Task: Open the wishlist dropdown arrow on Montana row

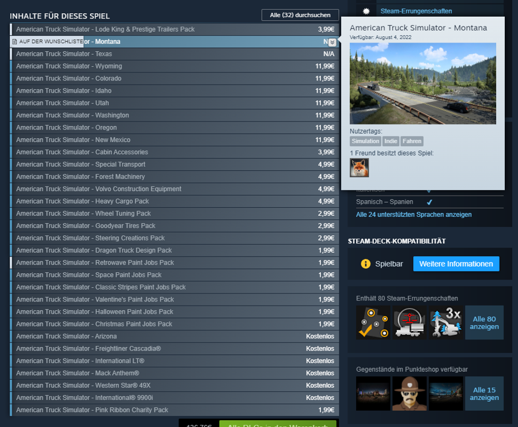Action: click(x=332, y=42)
